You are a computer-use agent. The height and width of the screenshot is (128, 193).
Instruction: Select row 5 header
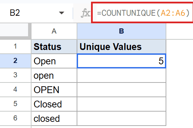click(x=15, y=104)
